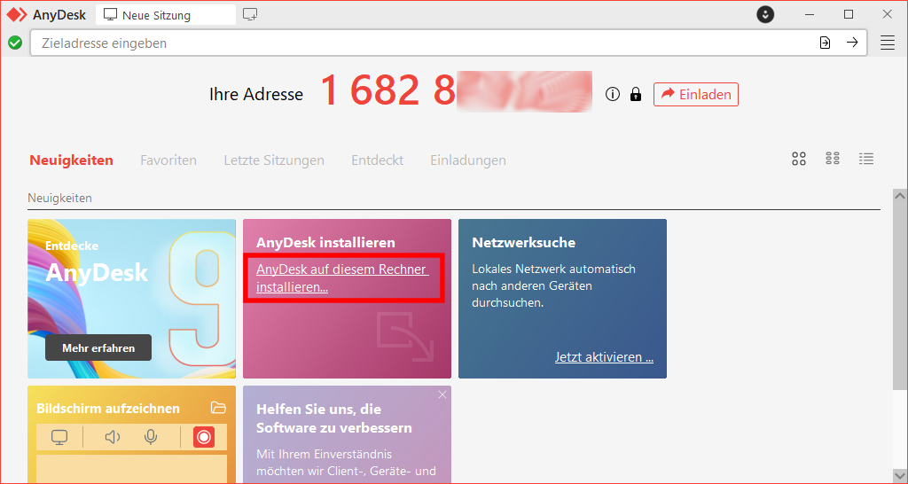Click the Ihre Adresse label
Screen dimensions: 908x484
256,94
